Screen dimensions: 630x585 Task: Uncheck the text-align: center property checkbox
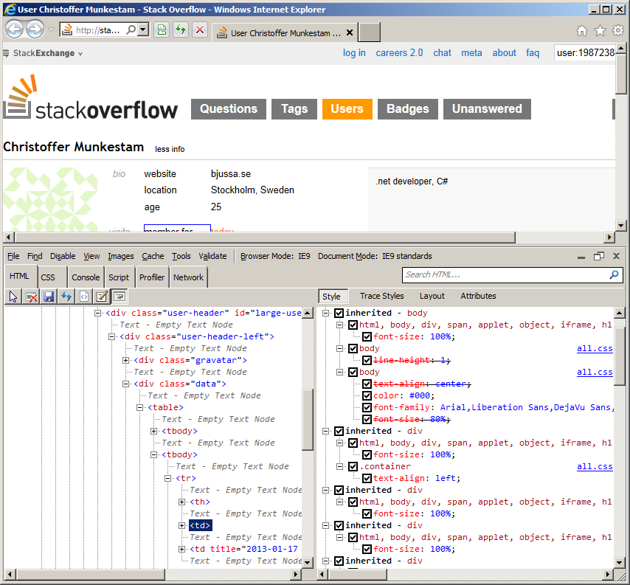[367, 384]
